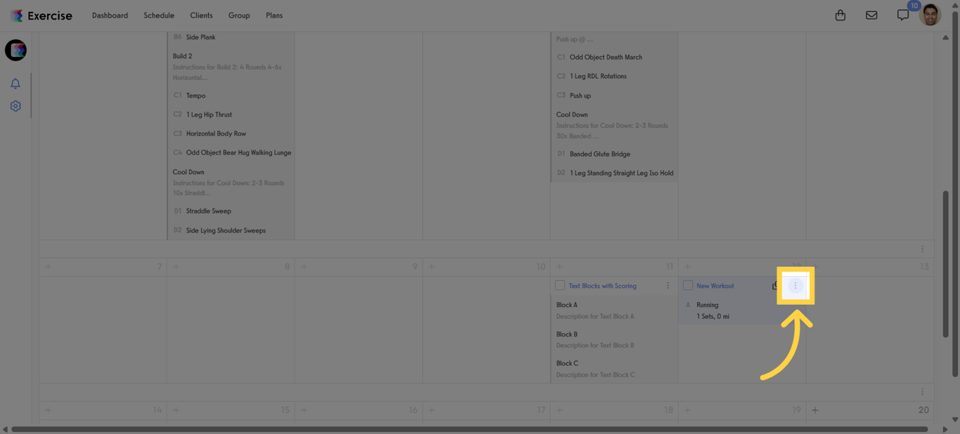The height and width of the screenshot is (434, 960).
Task: Open the New Workout kebab menu
Action: (x=796, y=285)
